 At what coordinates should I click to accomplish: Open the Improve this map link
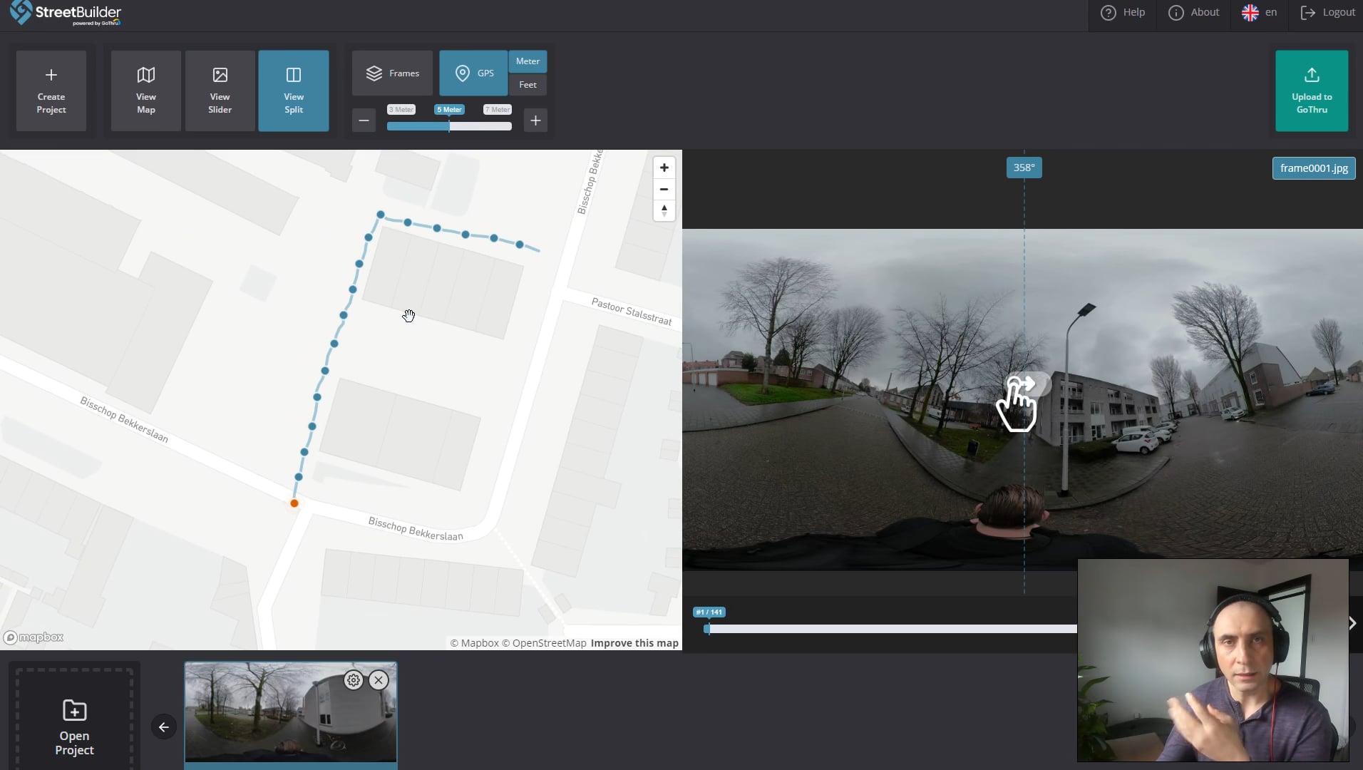pos(634,642)
